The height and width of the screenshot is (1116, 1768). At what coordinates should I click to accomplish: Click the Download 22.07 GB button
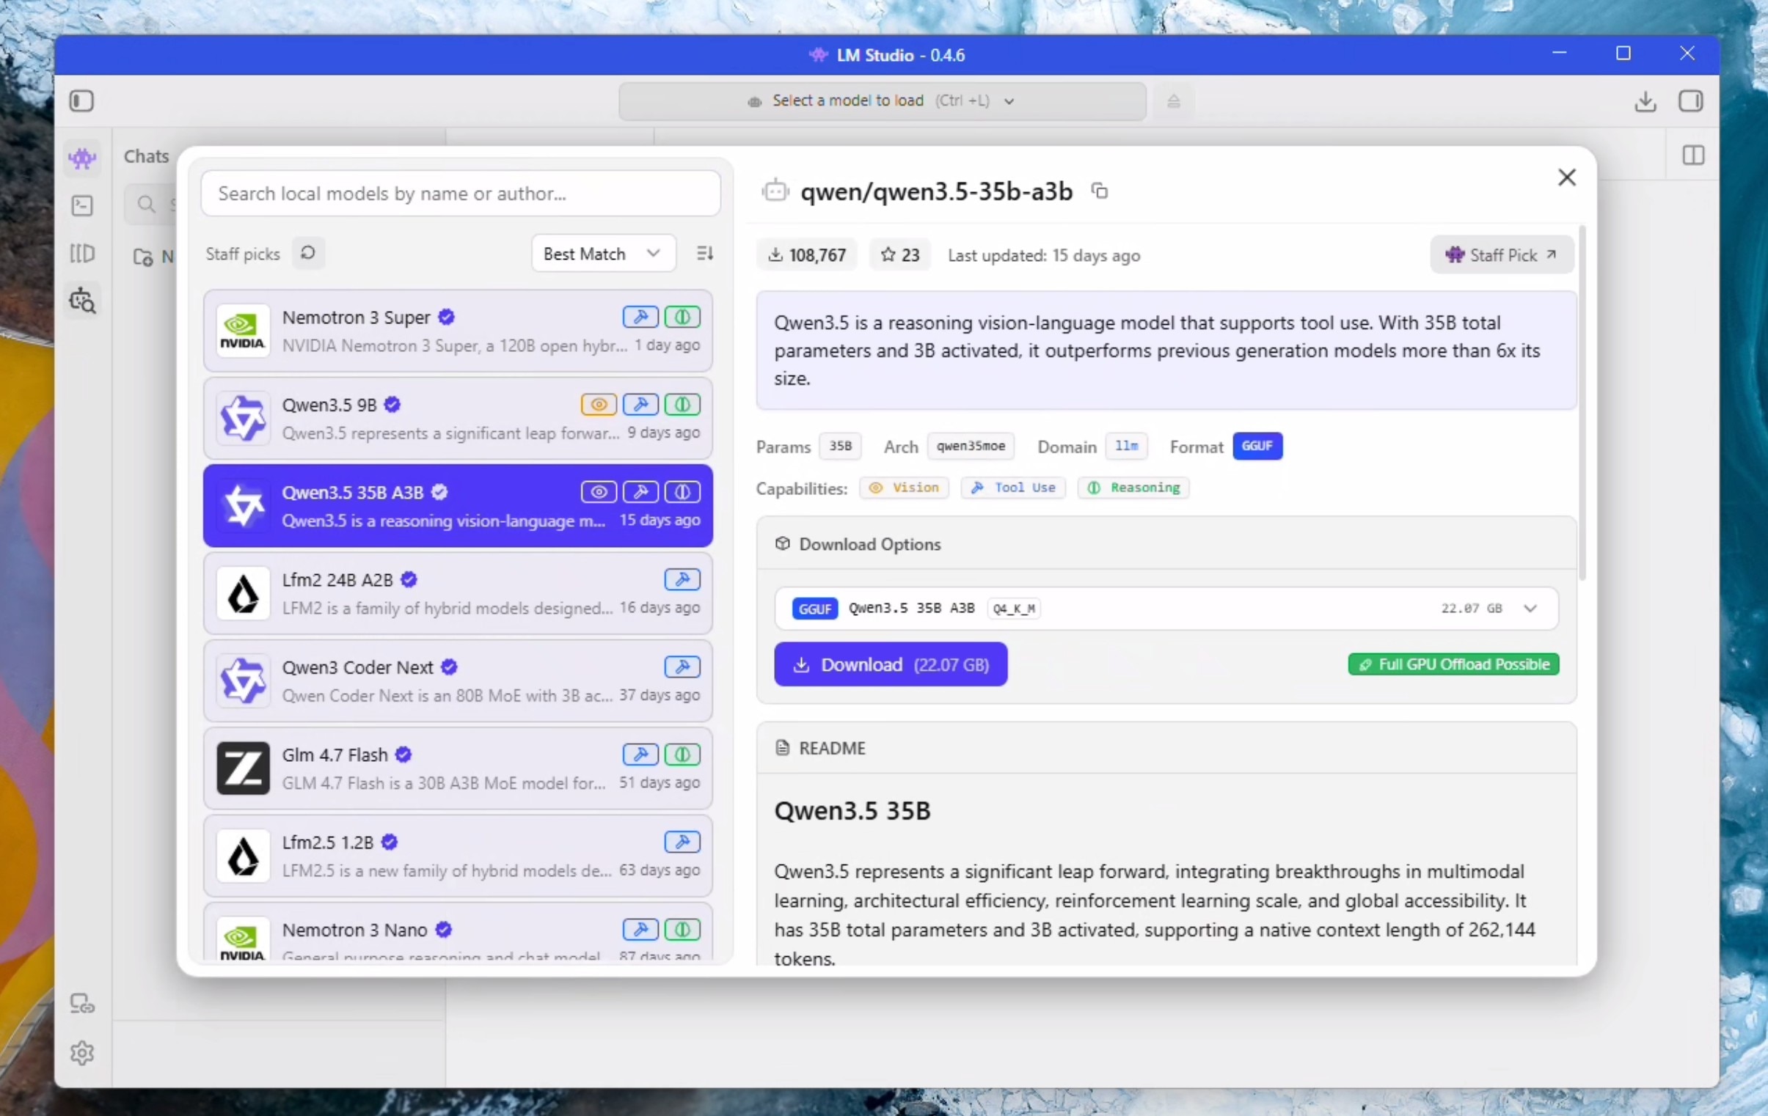[x=891, y=664]
